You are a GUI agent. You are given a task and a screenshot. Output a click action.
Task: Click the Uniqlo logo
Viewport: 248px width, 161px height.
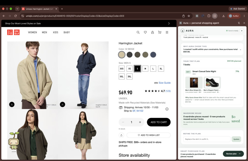click(x=14, y=32)
